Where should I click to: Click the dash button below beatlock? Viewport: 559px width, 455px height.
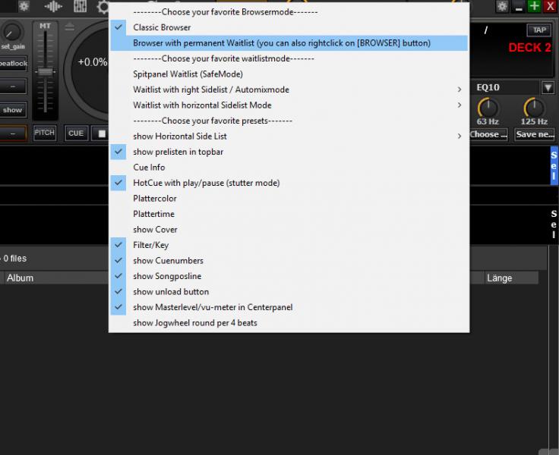tap(13, 86)
